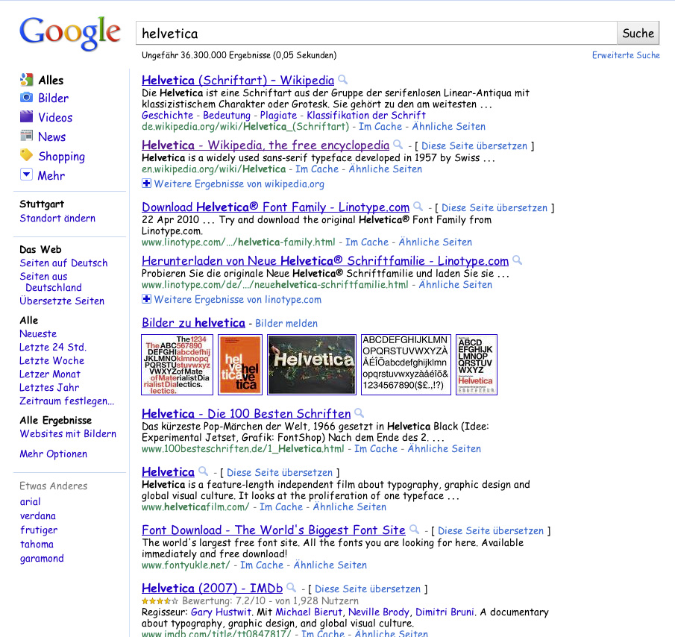Select Letzte 24 Std. time filter
675x637 pixels.
click(53, 347)
